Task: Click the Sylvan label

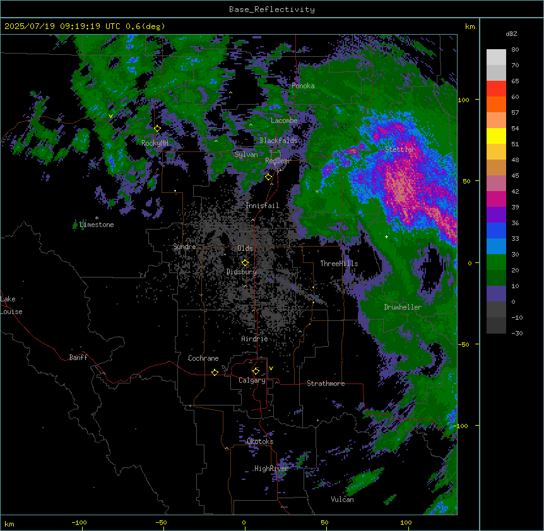Action: click(246, 155)
